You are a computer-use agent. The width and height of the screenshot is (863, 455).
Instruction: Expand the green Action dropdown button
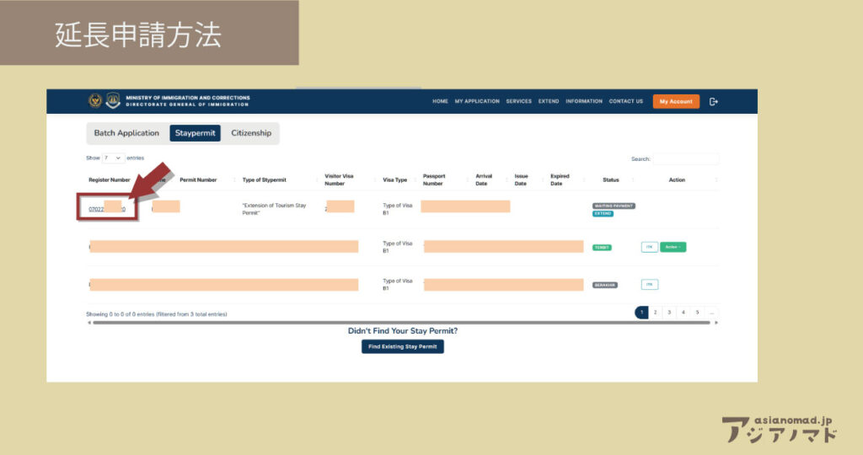point(673,247)
